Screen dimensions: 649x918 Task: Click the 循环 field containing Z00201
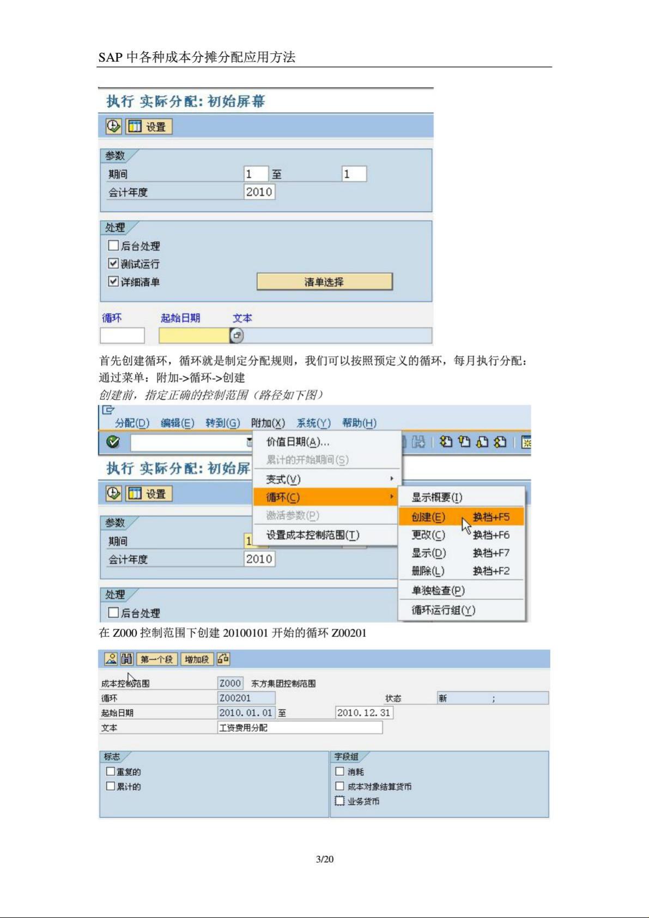pos(246,698)
